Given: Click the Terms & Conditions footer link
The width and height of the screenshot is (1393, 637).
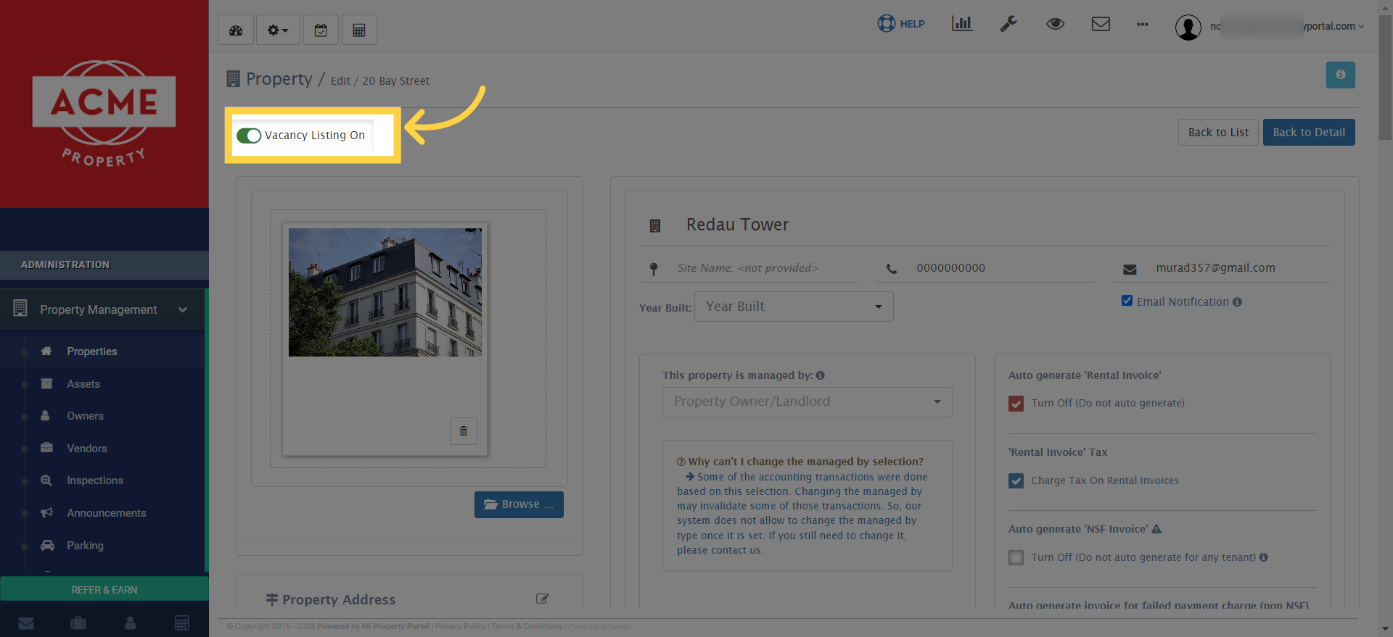Looking at the screenshot, I should click(x=527, y=627).
